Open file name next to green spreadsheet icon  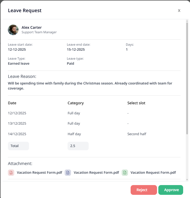coord(153,173)
